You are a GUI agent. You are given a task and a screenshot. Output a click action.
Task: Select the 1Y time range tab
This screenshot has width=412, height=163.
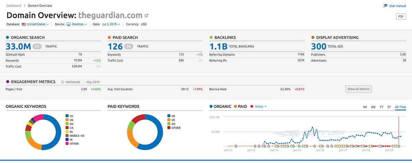[381, 107]
